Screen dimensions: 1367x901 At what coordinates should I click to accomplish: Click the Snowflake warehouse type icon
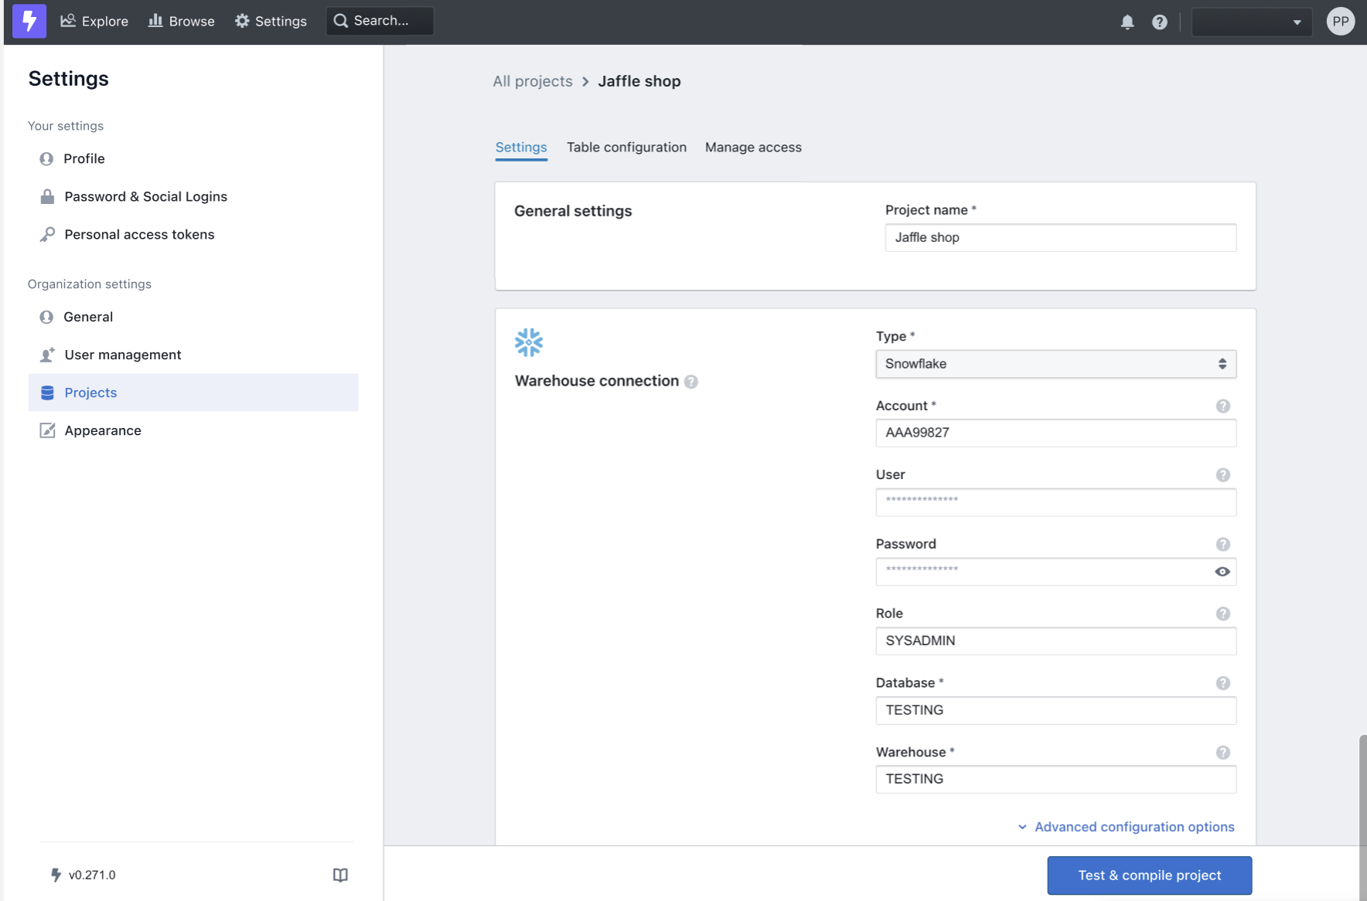529,342
